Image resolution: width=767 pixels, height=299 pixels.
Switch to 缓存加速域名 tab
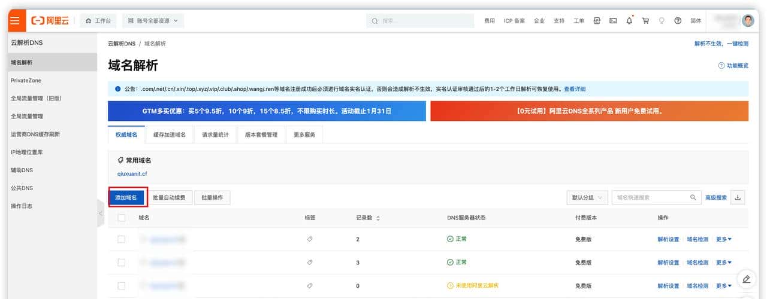[x=170, y=135]
